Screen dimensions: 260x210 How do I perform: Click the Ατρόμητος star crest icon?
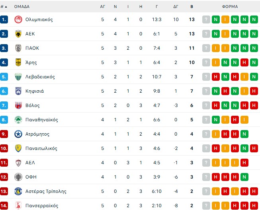(18, 134)
